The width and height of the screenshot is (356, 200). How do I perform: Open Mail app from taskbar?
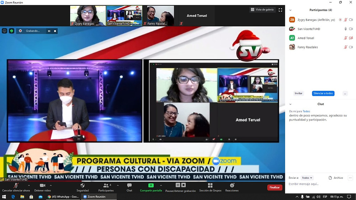[x=41, y=196]
